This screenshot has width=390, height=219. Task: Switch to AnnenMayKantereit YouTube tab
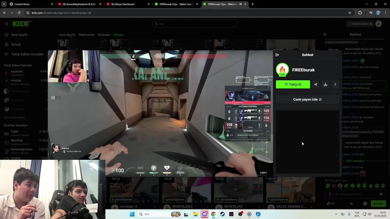[x=80, y=4]
